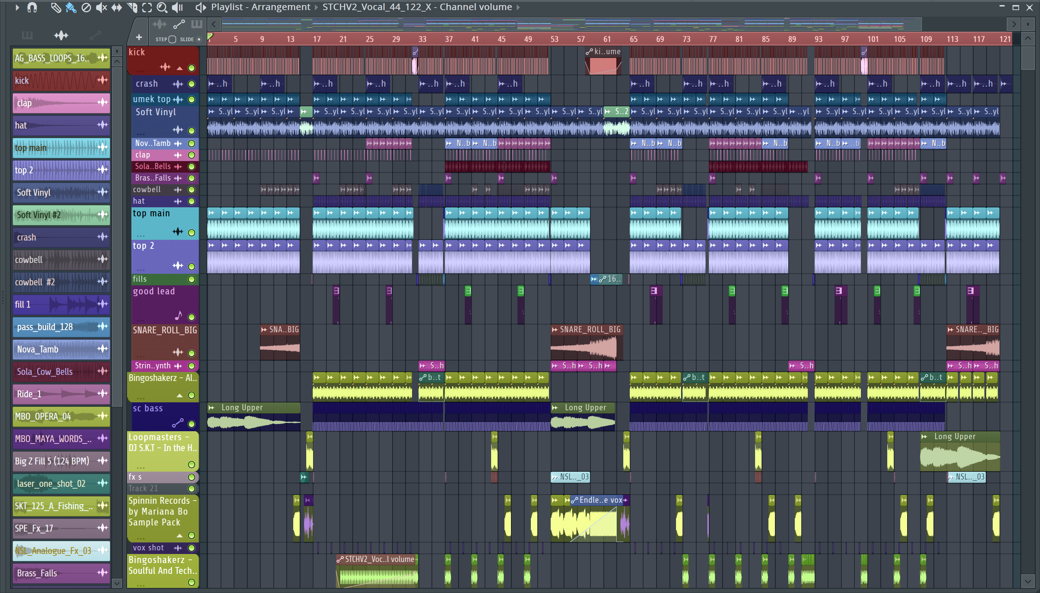
Task: Select the Zoom tool
Action: [162, 7]
